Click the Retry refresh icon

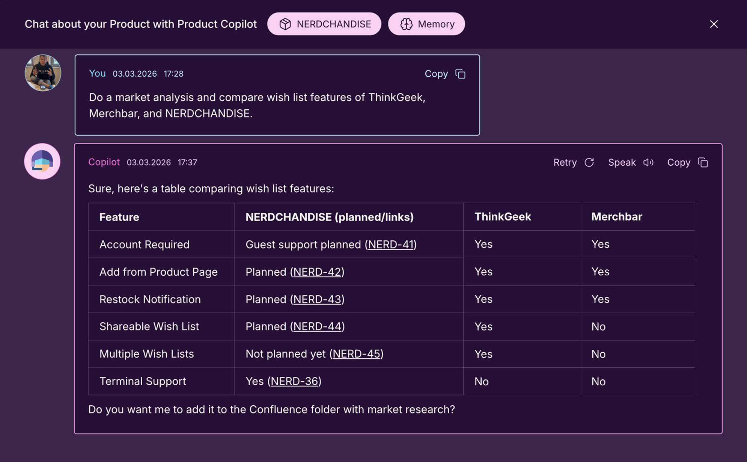click(589, 163)
